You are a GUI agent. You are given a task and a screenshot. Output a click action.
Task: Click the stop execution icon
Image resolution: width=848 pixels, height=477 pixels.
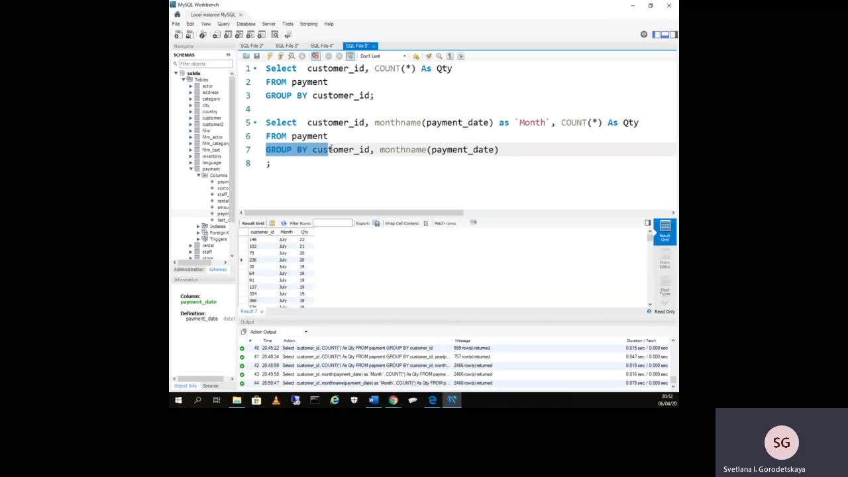[302, 56]
